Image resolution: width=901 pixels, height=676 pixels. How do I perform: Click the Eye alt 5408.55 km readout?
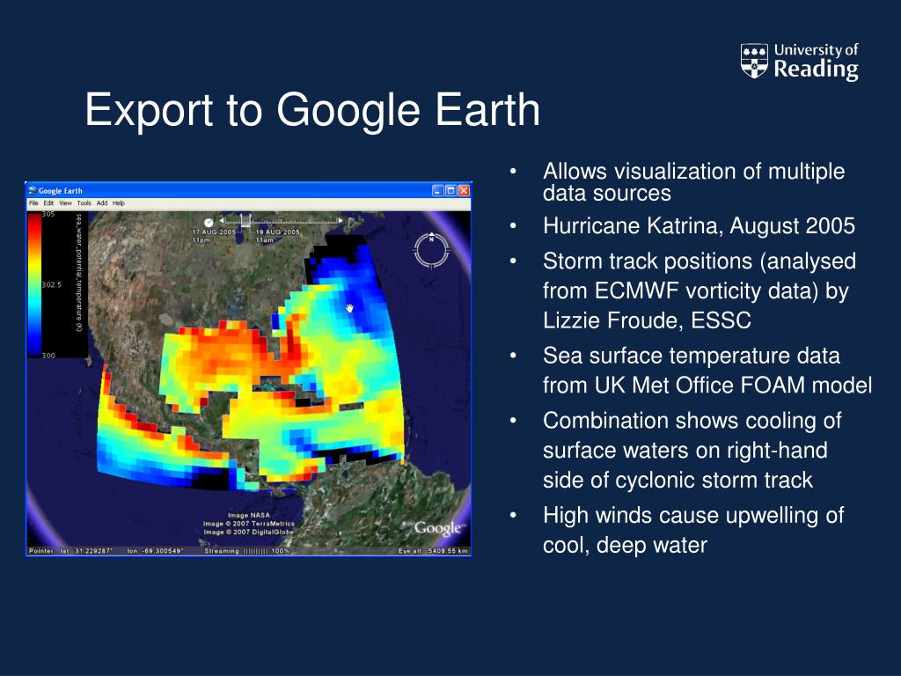coord(433,551)
